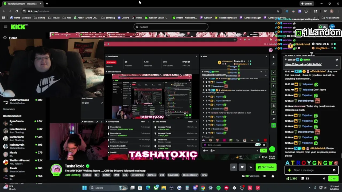Open the chat shop icon showing 33
Viewport: 342px width, 192px height.
[305, 178]
